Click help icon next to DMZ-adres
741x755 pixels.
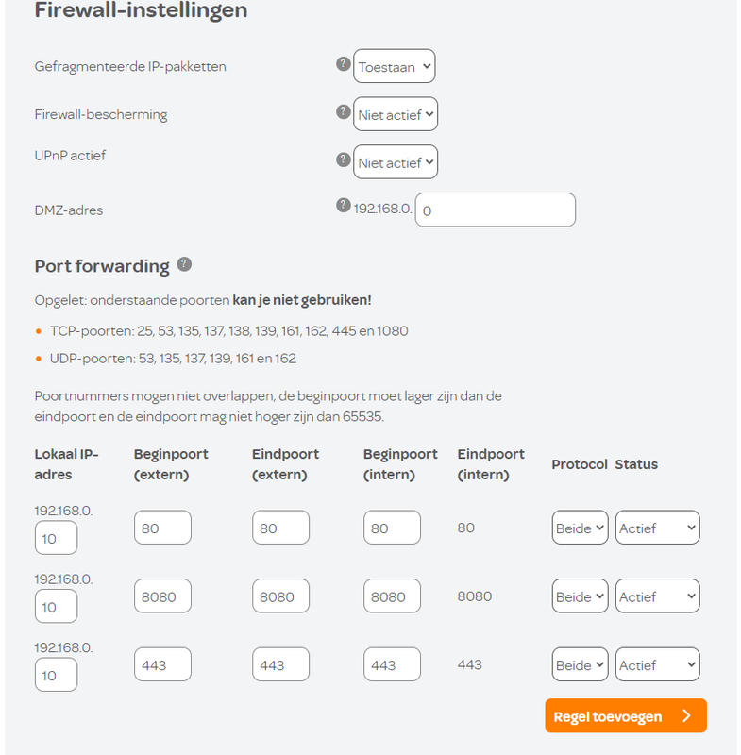344,205
